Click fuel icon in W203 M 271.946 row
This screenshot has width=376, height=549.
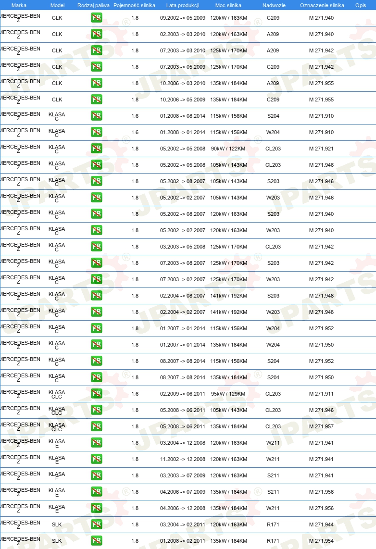pyautogui.click(x=96, y=198)
